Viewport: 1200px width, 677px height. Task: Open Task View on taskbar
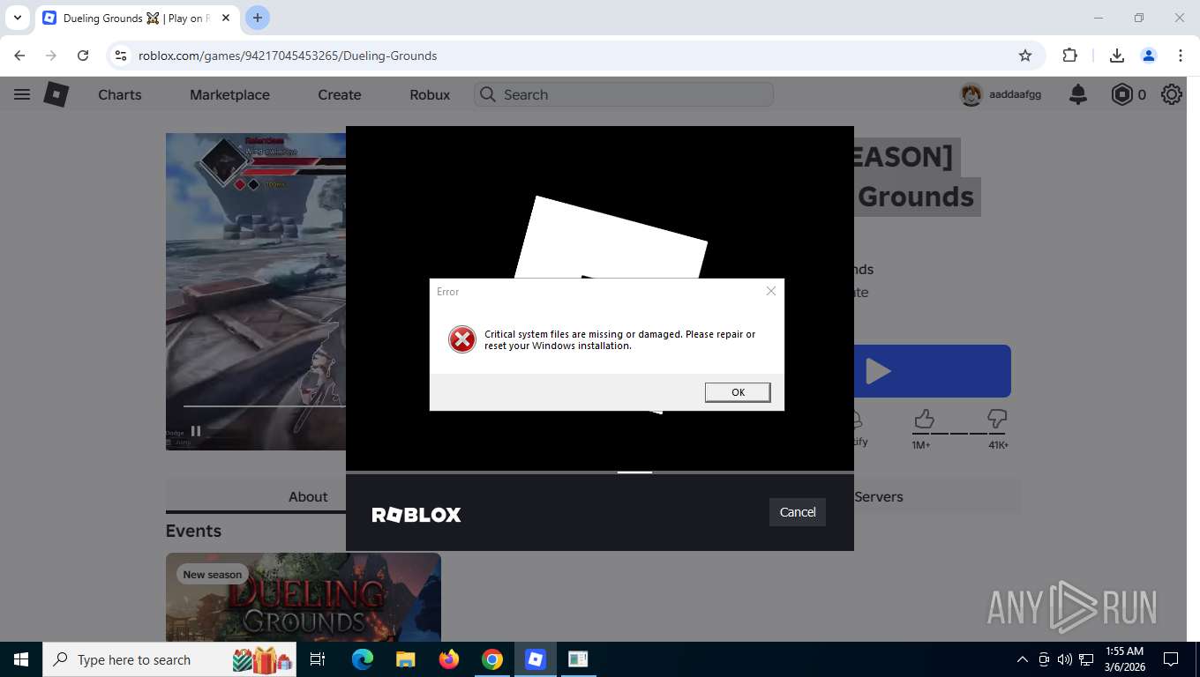(x=318, y=659)
